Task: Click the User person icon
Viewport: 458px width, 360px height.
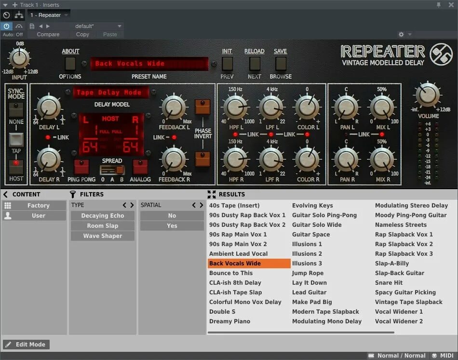Action: tap(8, 216)
